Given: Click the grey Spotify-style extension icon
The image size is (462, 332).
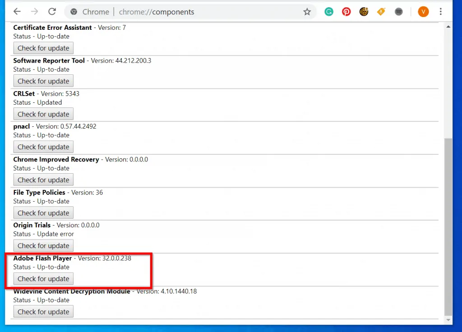Looking at the screenshot, I should pyautogui.click(x=399, y=12).
